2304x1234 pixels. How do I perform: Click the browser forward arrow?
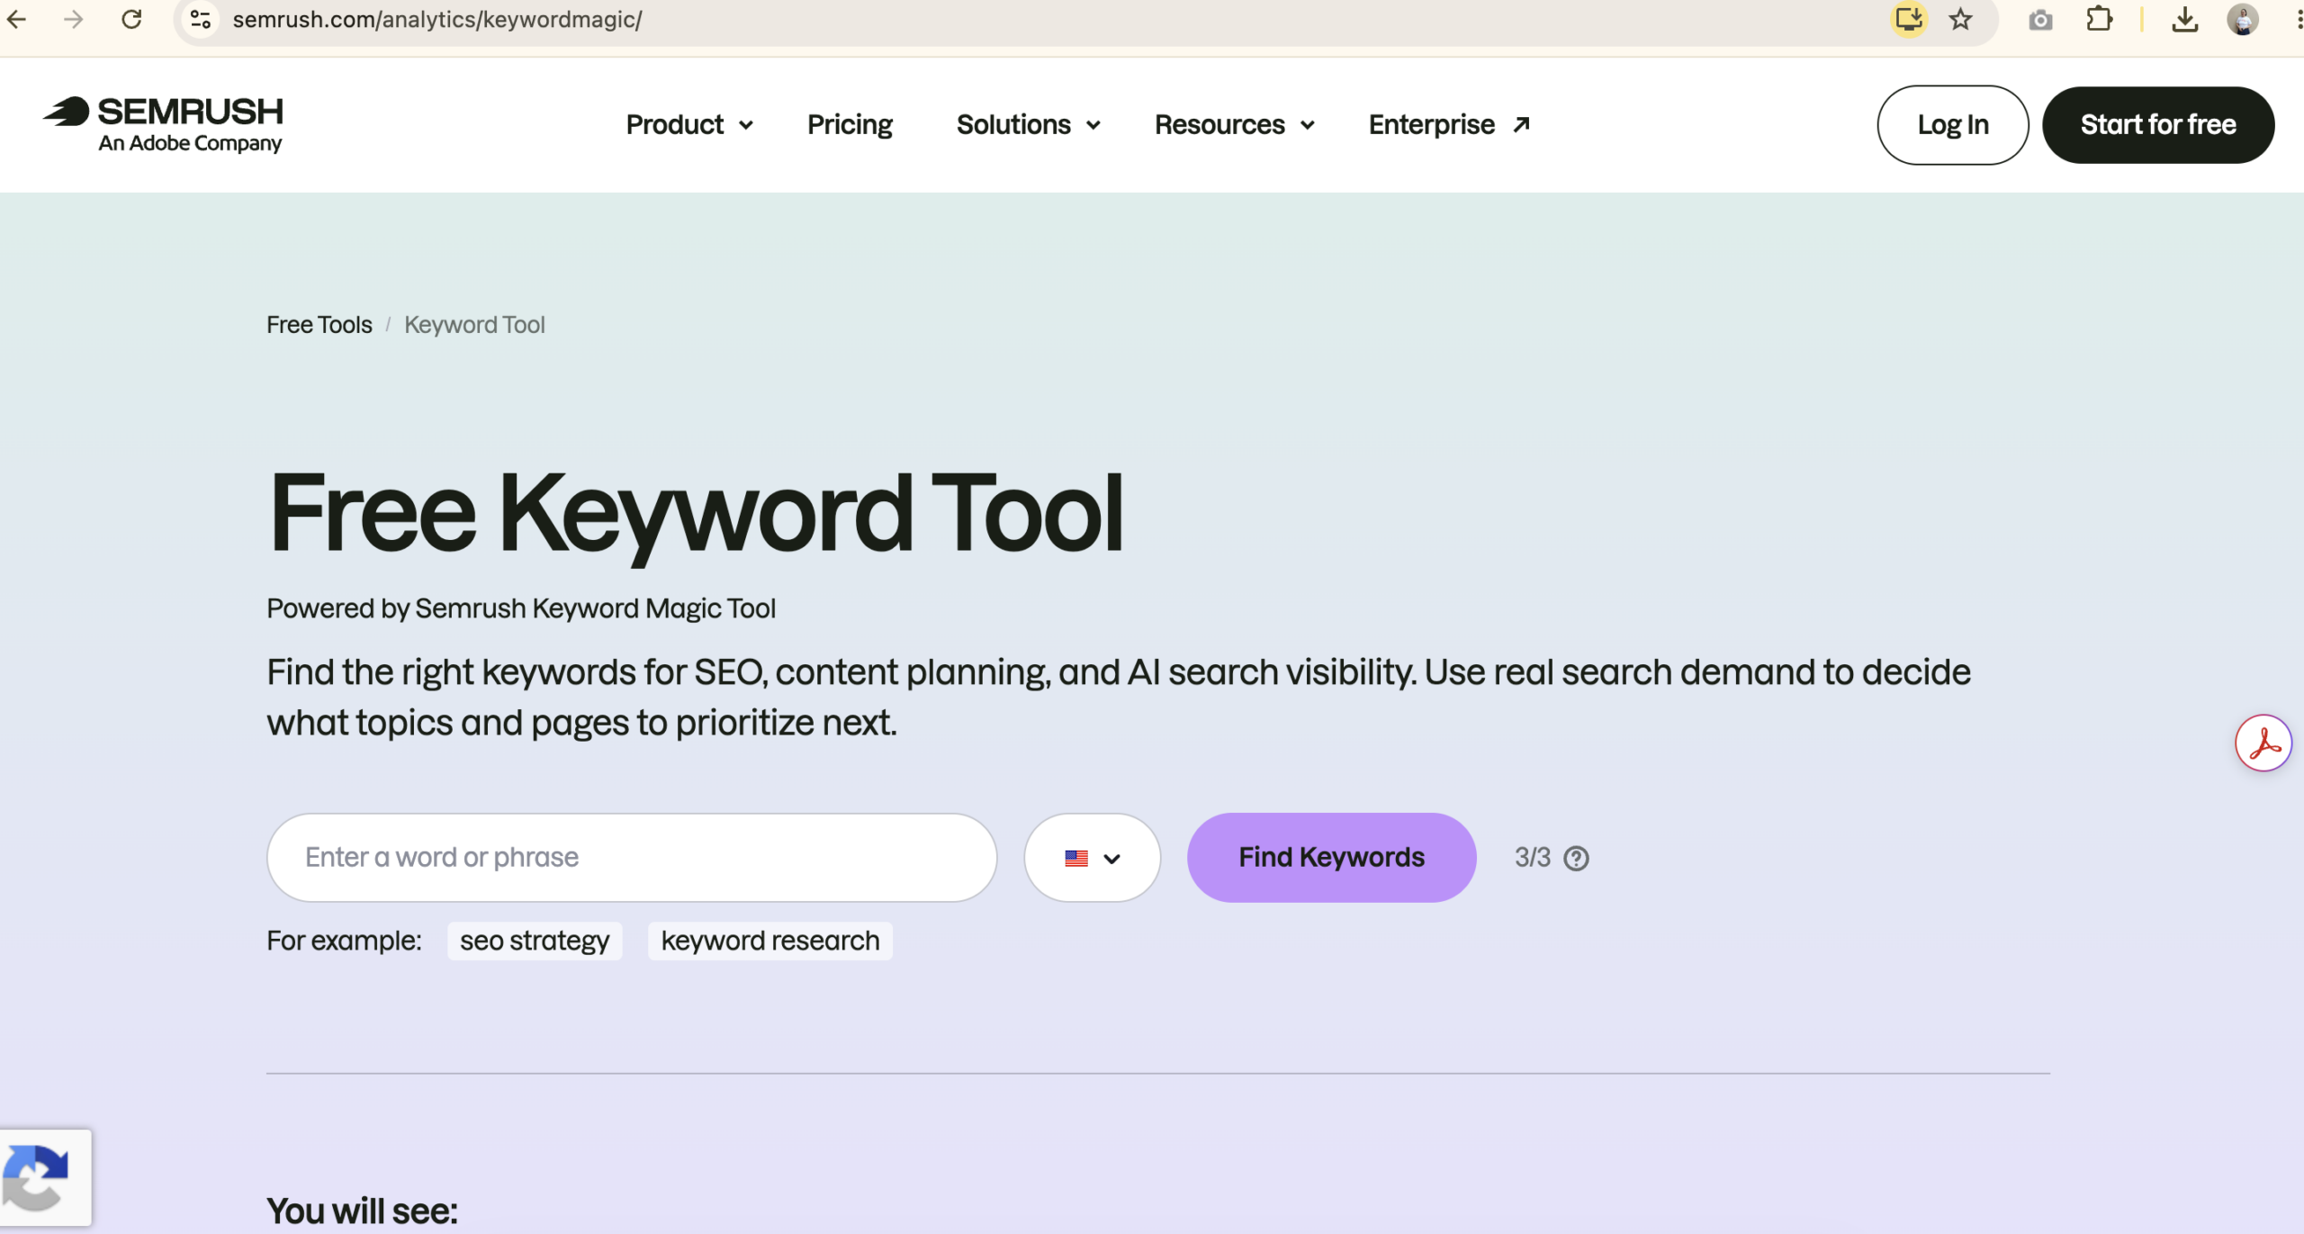pyautogui.click(x=74, y=19)
